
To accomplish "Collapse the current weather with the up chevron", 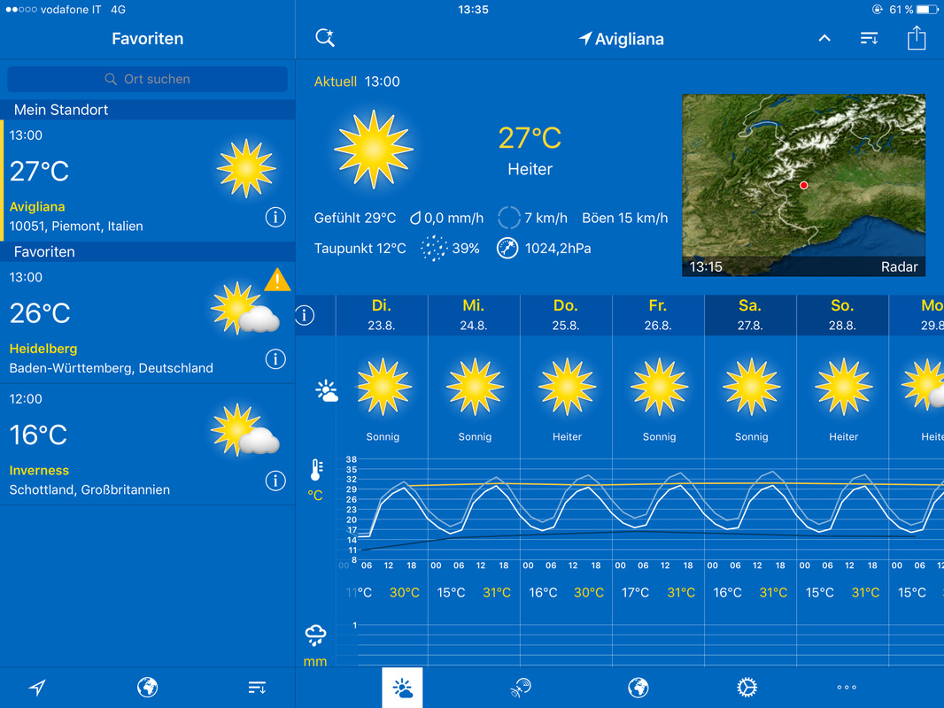I will (824, 38).
